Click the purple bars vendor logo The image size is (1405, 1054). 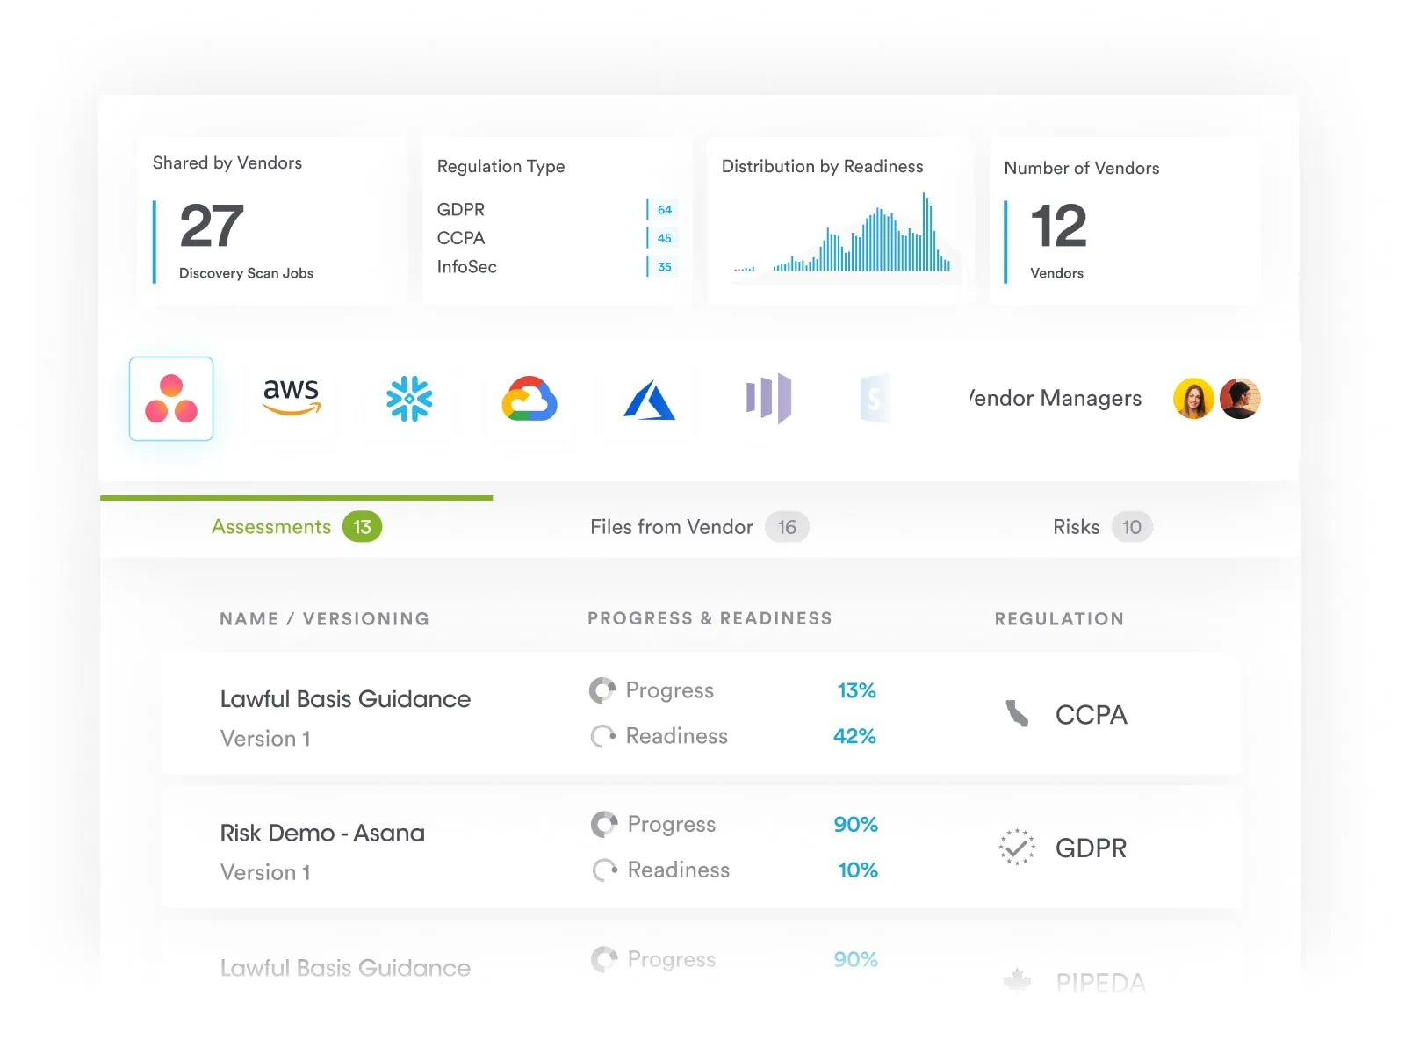[768, 398]
